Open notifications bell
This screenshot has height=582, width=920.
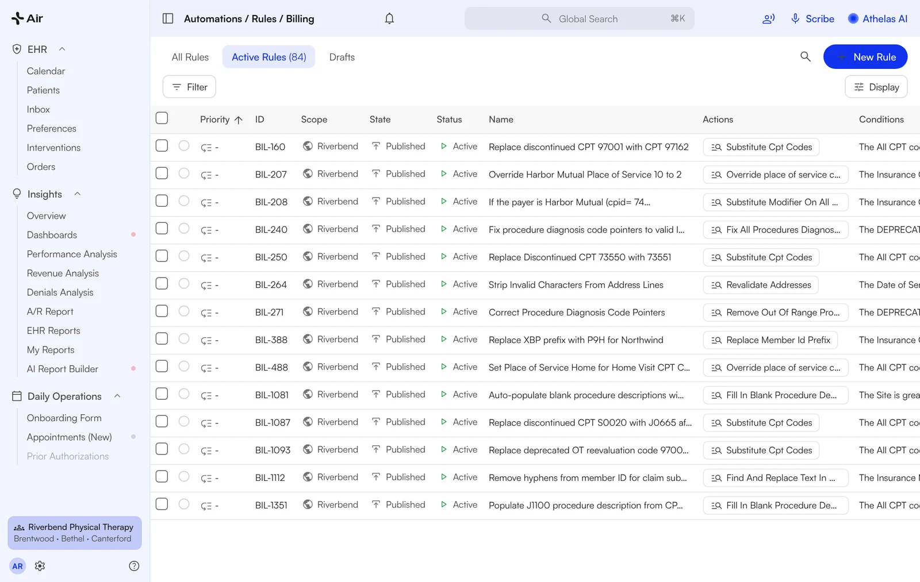click(x=389, y=18)
